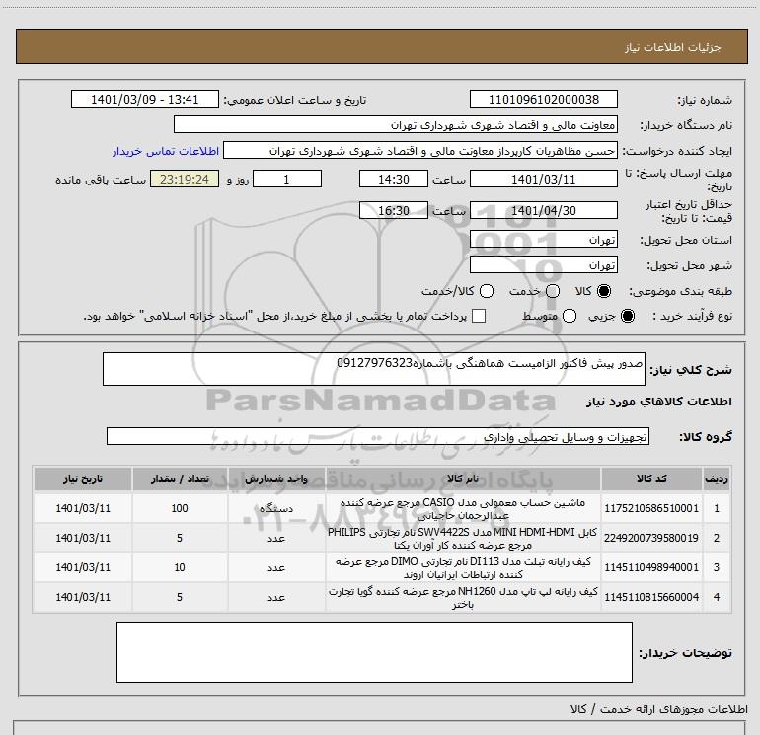This screenshot has width=760, height=735.
Task: Click the empty buyer notes text area
Action: click(374, 652)
